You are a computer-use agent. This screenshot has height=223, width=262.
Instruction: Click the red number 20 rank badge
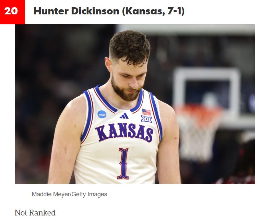point(12,12)
